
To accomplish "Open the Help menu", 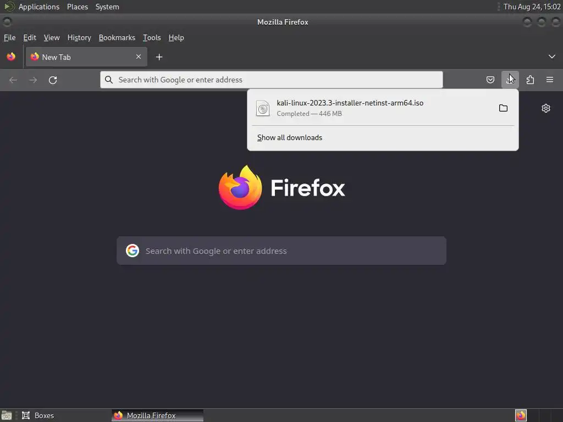I will (x=176, y=38).
